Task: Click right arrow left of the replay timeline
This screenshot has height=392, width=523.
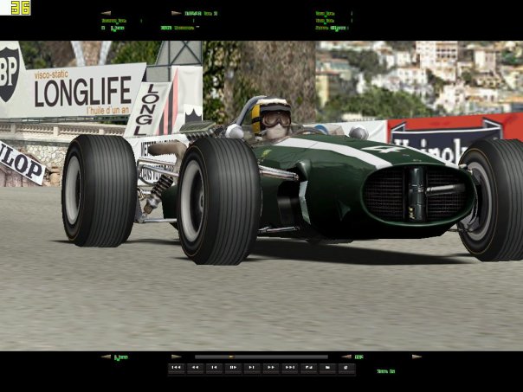Action: point(176,357)
